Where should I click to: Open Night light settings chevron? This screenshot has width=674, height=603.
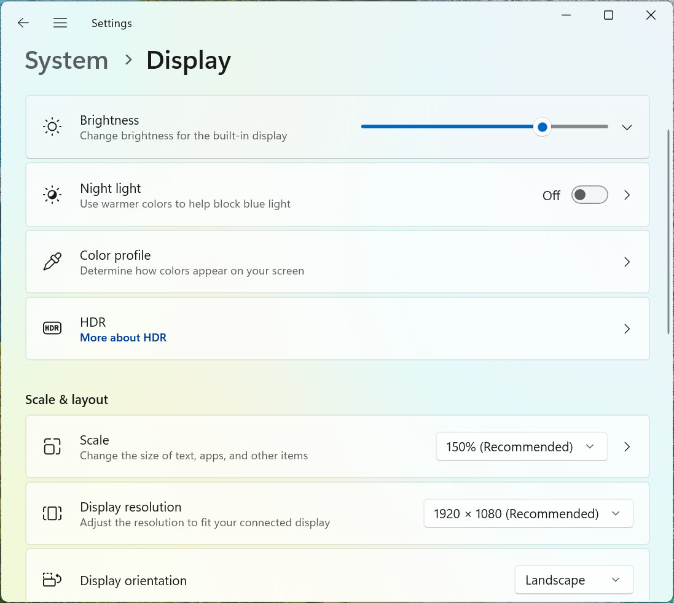tap(627, 195)
